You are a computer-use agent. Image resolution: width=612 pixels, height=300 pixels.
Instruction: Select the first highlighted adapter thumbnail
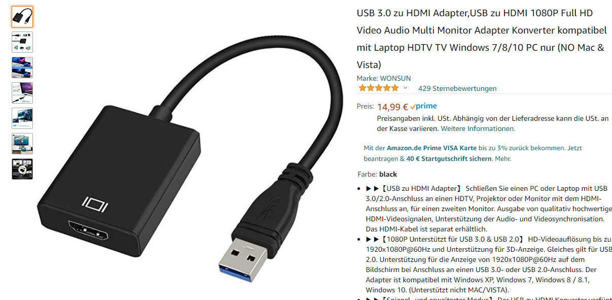pos(22,17)
